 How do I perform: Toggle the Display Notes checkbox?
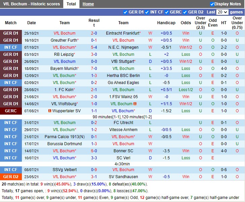pyautogui.click(x=212, y=4)
